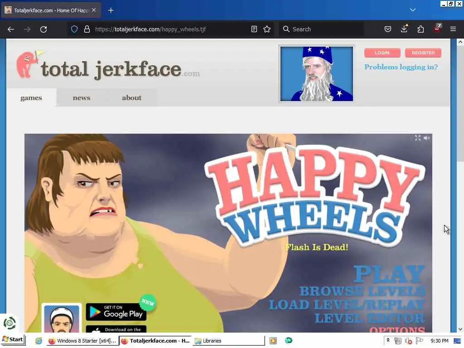Switch to the news tab
464x348 pixels.
[x=82, y=98]
